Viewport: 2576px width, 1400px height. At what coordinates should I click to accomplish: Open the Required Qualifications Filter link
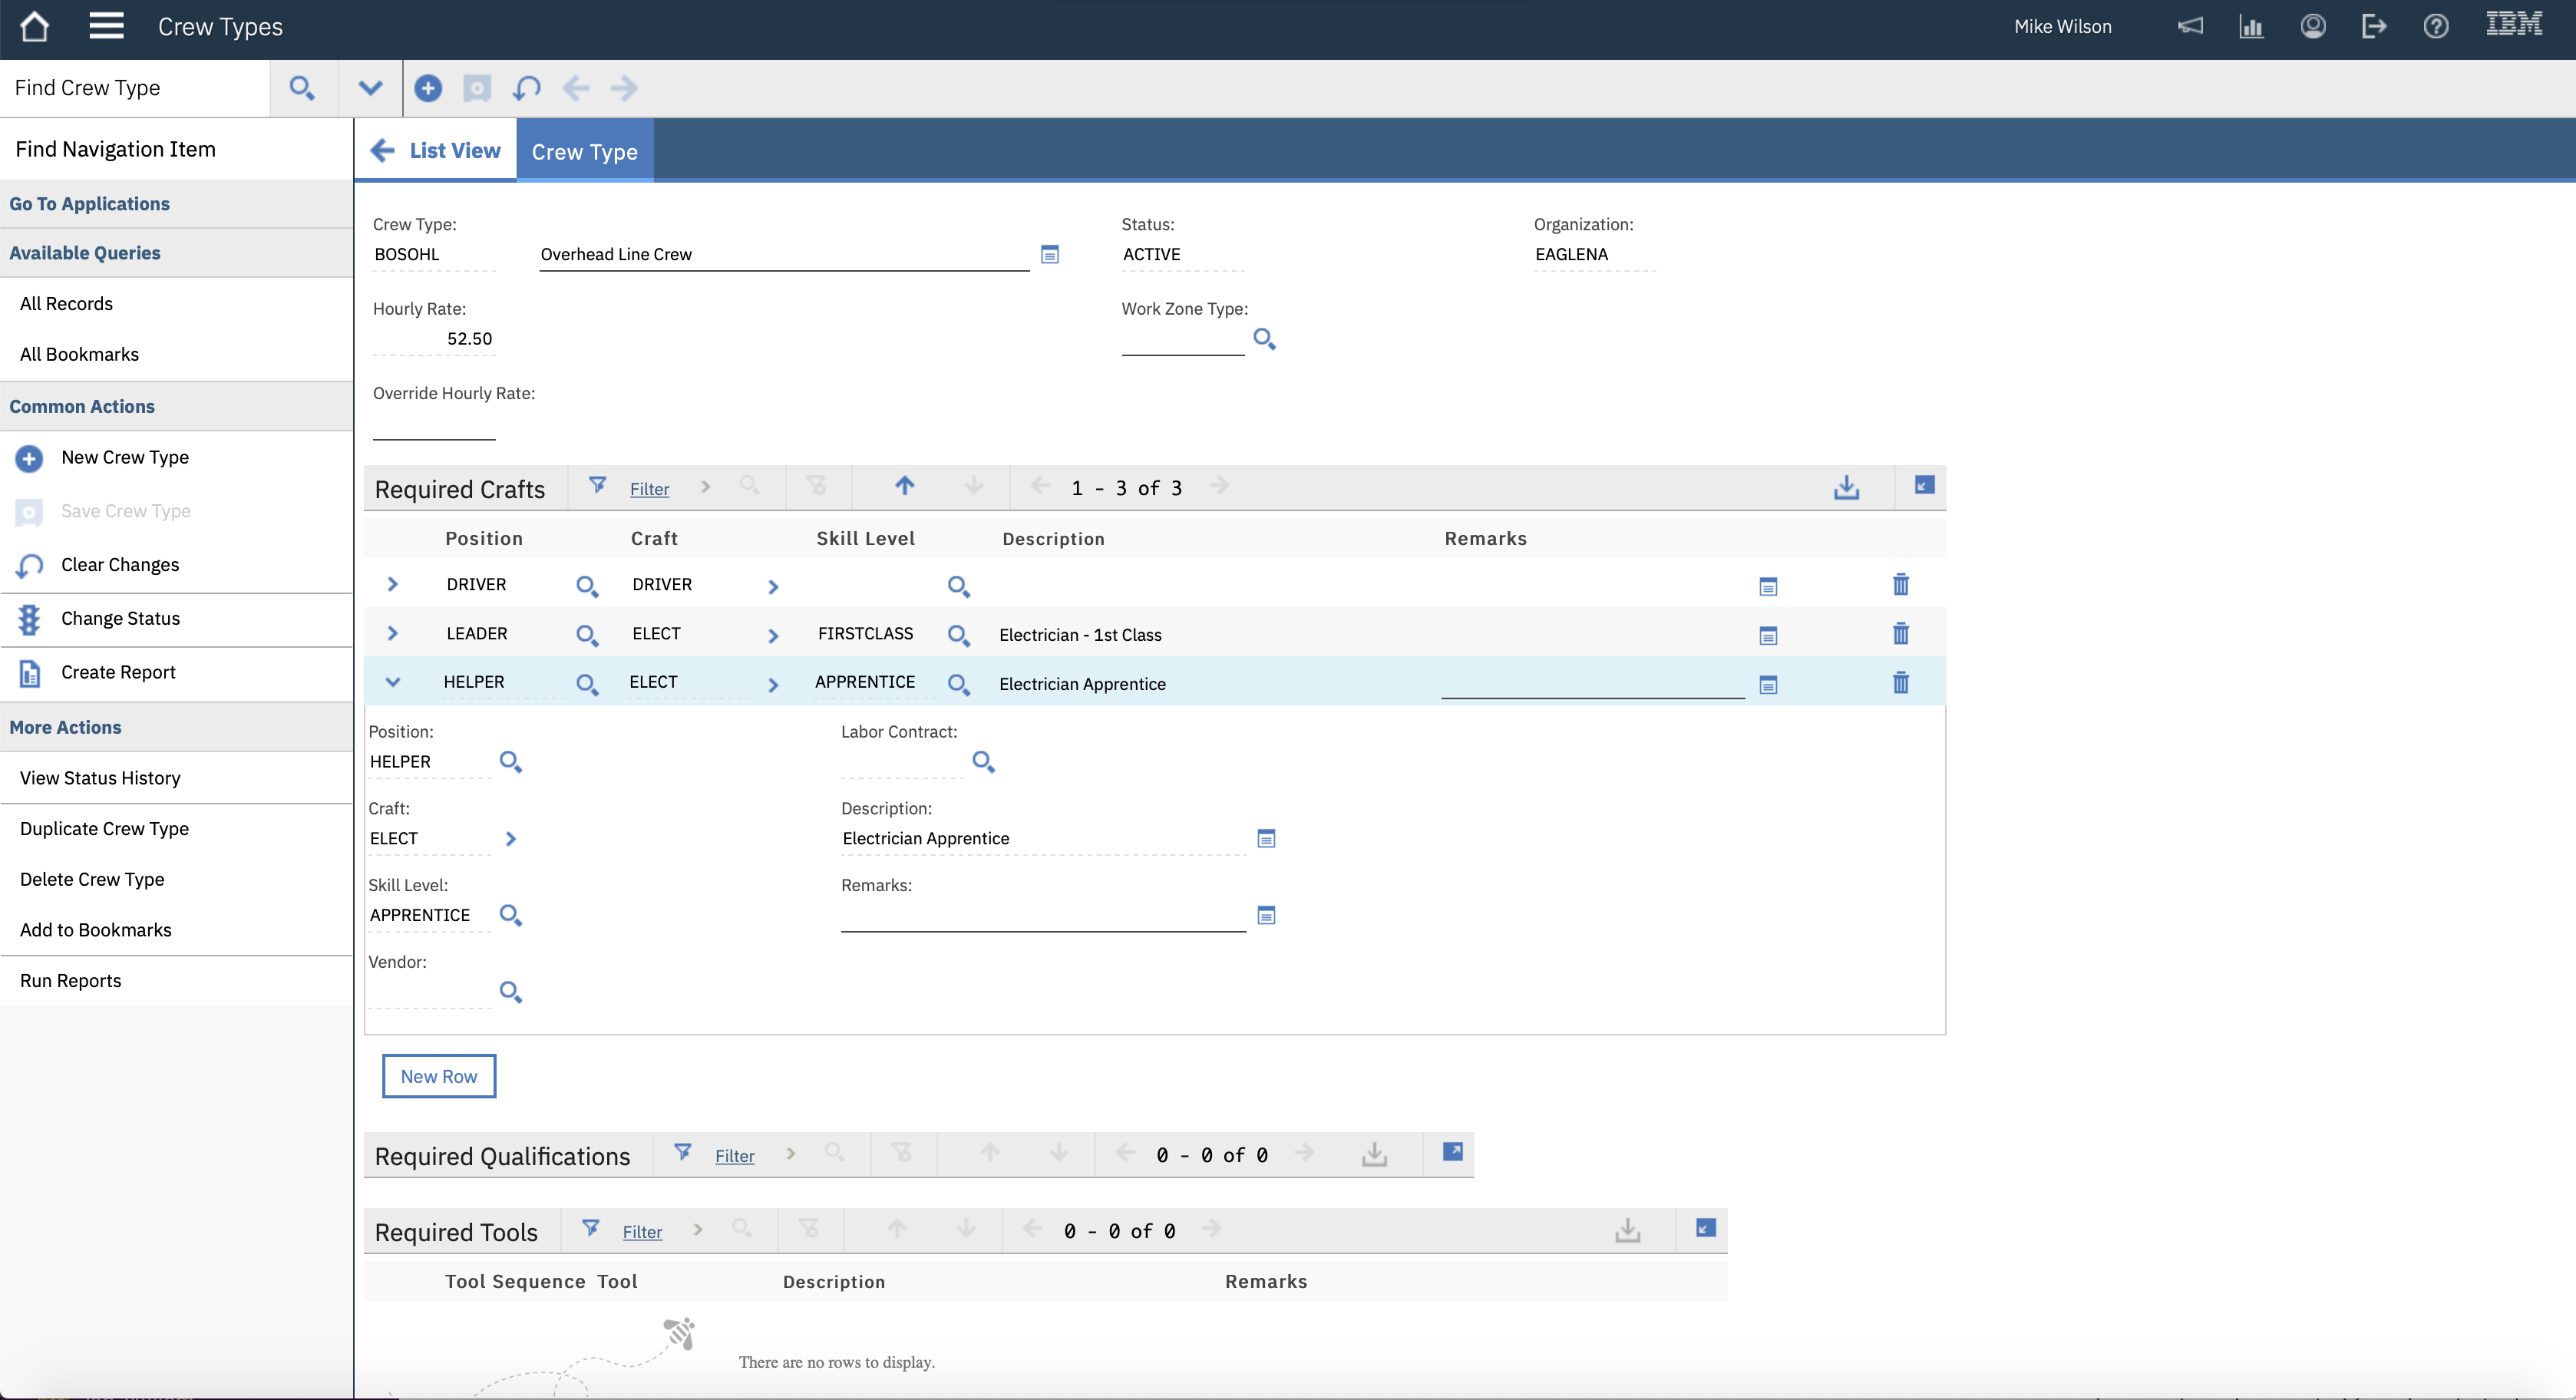tap(734, 1156)
